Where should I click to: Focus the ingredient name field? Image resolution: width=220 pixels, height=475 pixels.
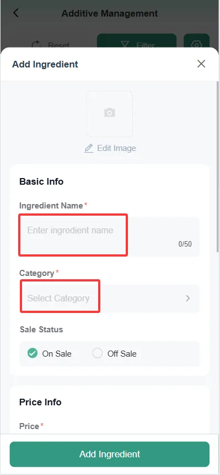click(x=109, y=237)
